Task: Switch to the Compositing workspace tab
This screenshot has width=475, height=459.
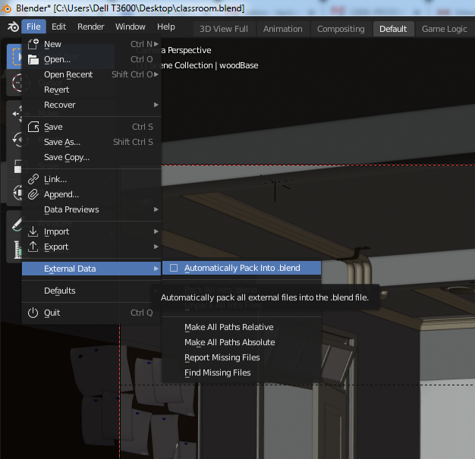Action: click(341, 29)
